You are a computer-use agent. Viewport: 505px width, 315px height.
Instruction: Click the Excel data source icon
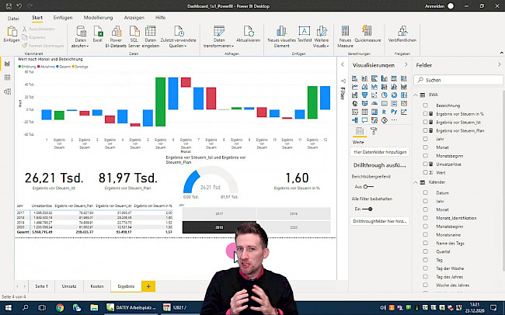click(97, 33)
